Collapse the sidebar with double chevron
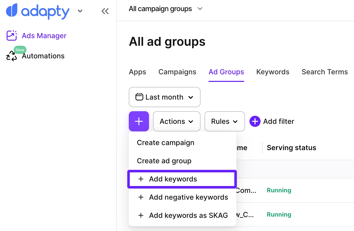The image size is (354, 231). click(x=105, y=11)
